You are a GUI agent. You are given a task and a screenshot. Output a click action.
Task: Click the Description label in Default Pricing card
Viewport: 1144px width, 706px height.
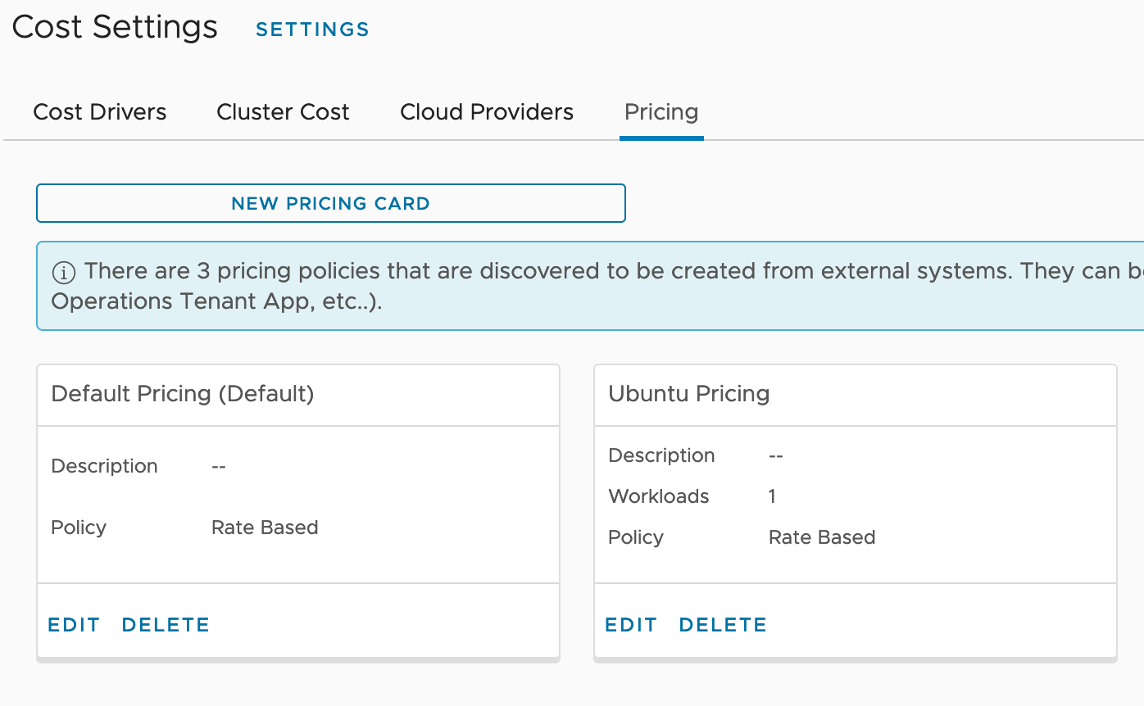104,466
